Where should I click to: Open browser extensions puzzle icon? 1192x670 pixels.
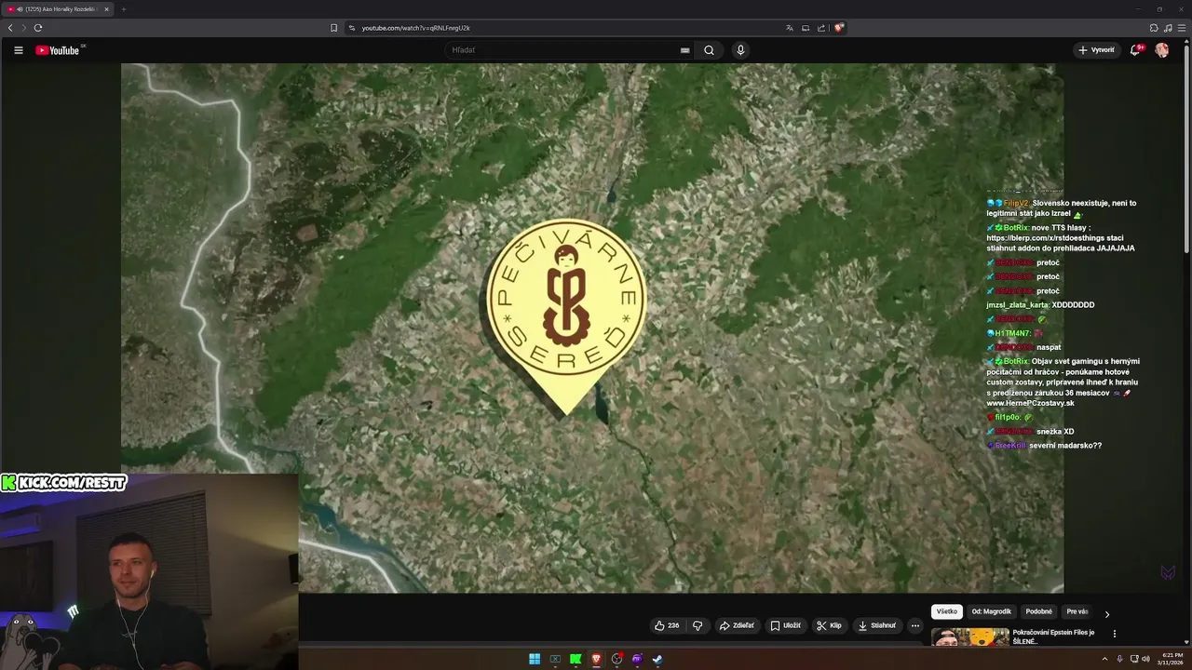1154,28
